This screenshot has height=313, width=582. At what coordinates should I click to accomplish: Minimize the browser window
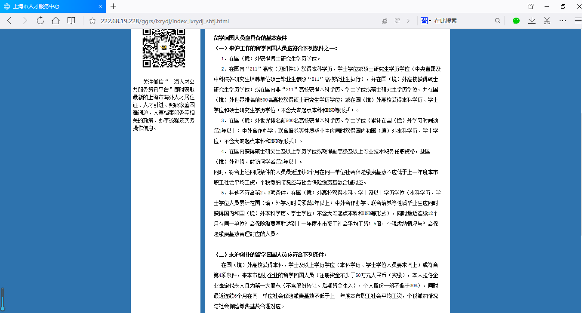[547, 6]
